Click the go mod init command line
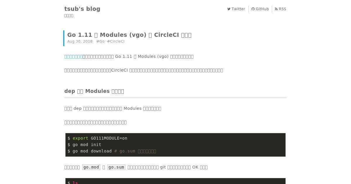Screen dimensions: 351x184 [85, 145]
